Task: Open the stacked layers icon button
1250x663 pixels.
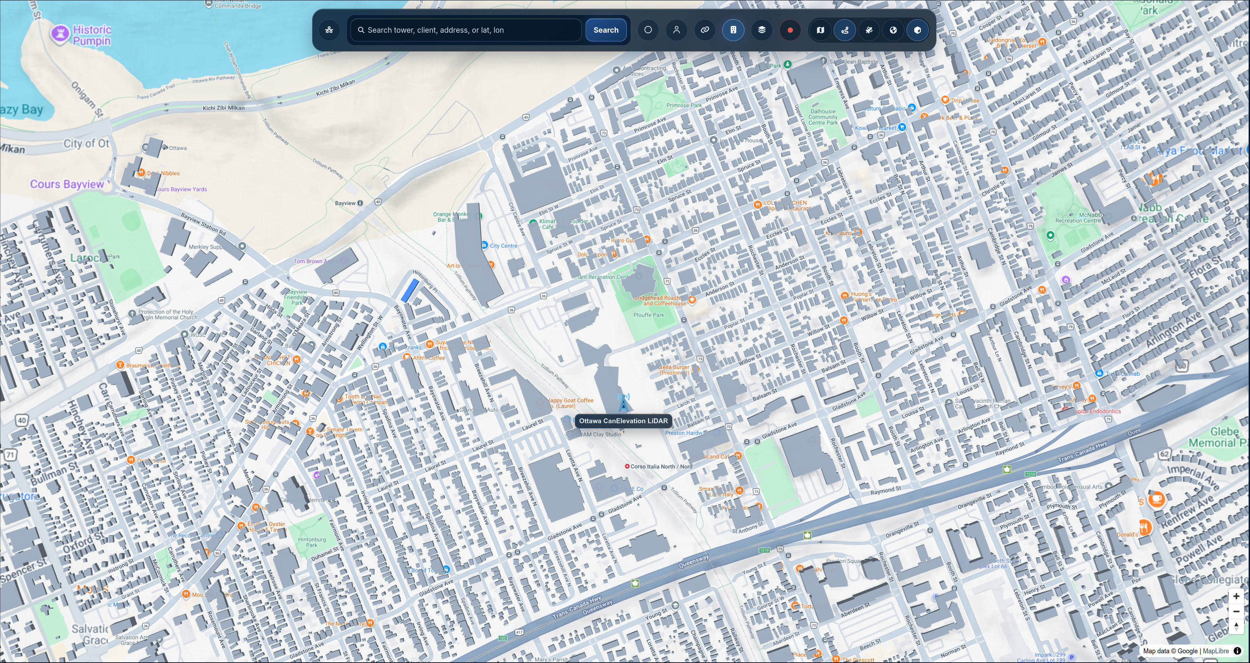Action: point(762,30)
